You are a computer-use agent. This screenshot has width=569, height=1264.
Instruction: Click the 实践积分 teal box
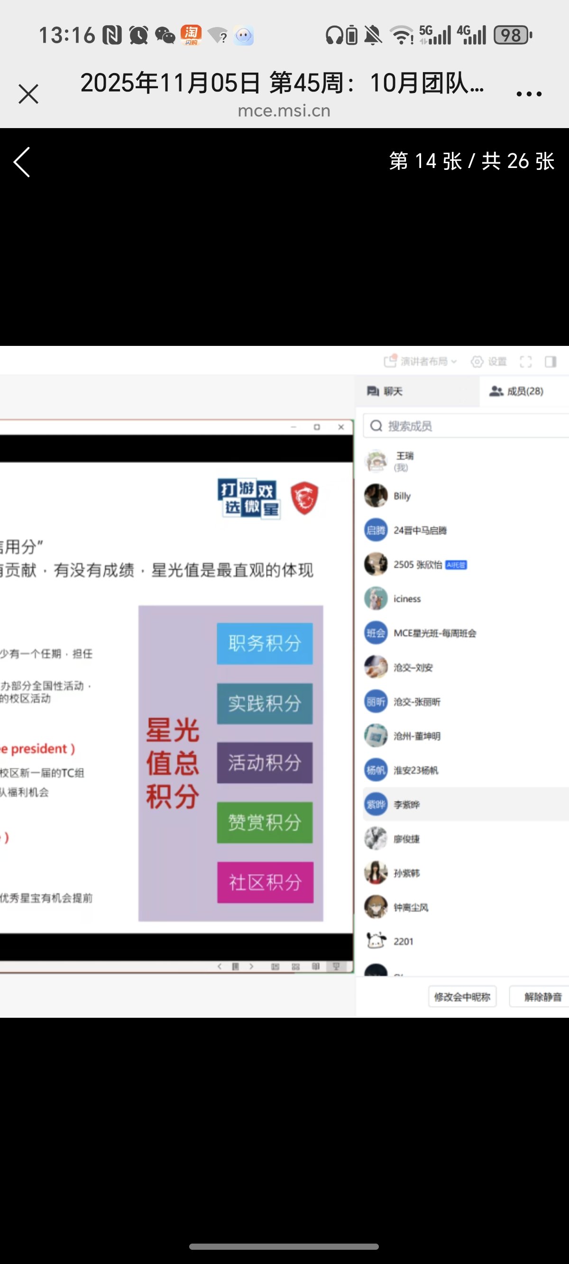tap(265, 704)
